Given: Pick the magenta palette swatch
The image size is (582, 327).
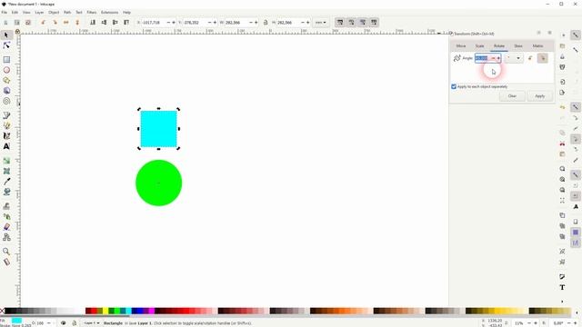Looking at the screenshot, I should click(152, 311).
